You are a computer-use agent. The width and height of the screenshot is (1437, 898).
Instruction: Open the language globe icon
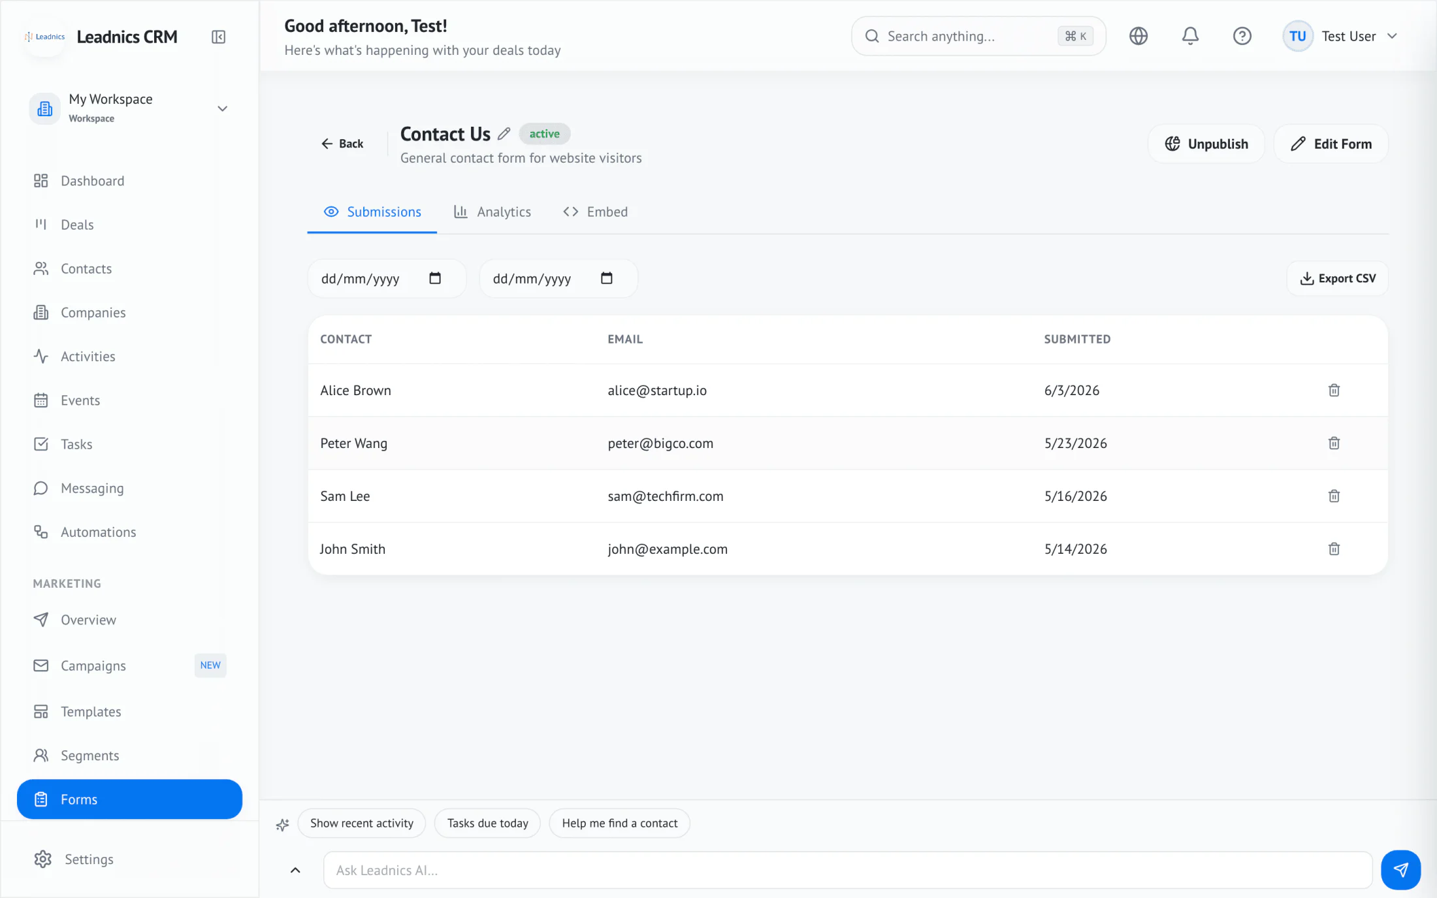point(1138,36)
